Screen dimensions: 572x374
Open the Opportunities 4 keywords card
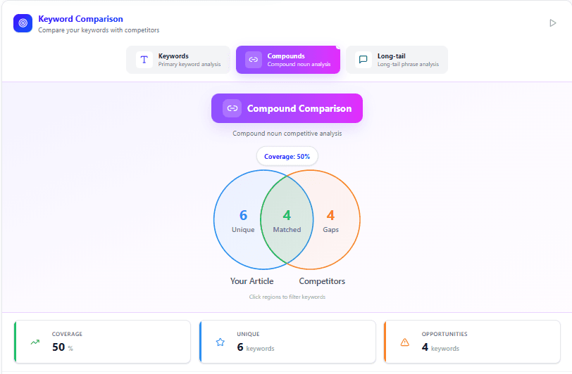point(472,342)
